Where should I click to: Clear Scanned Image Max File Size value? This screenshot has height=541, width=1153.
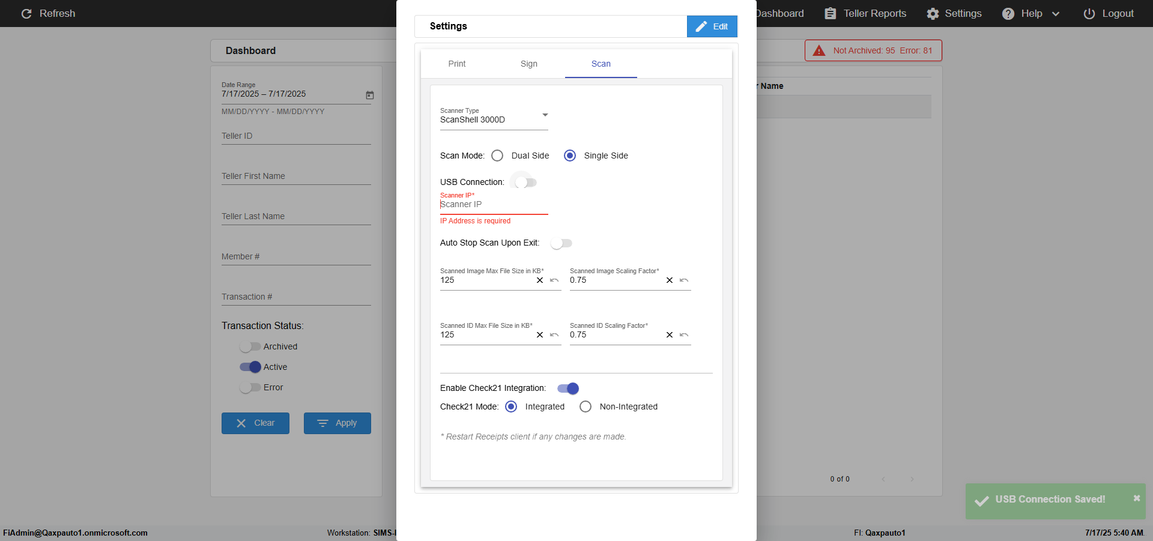540,280
